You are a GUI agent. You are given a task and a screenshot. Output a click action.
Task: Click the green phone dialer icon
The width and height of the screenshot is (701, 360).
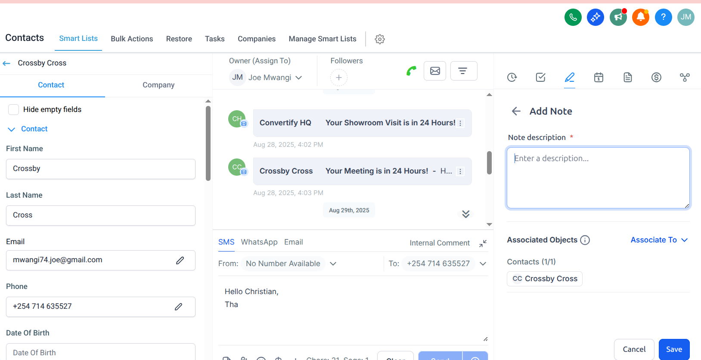573,17
